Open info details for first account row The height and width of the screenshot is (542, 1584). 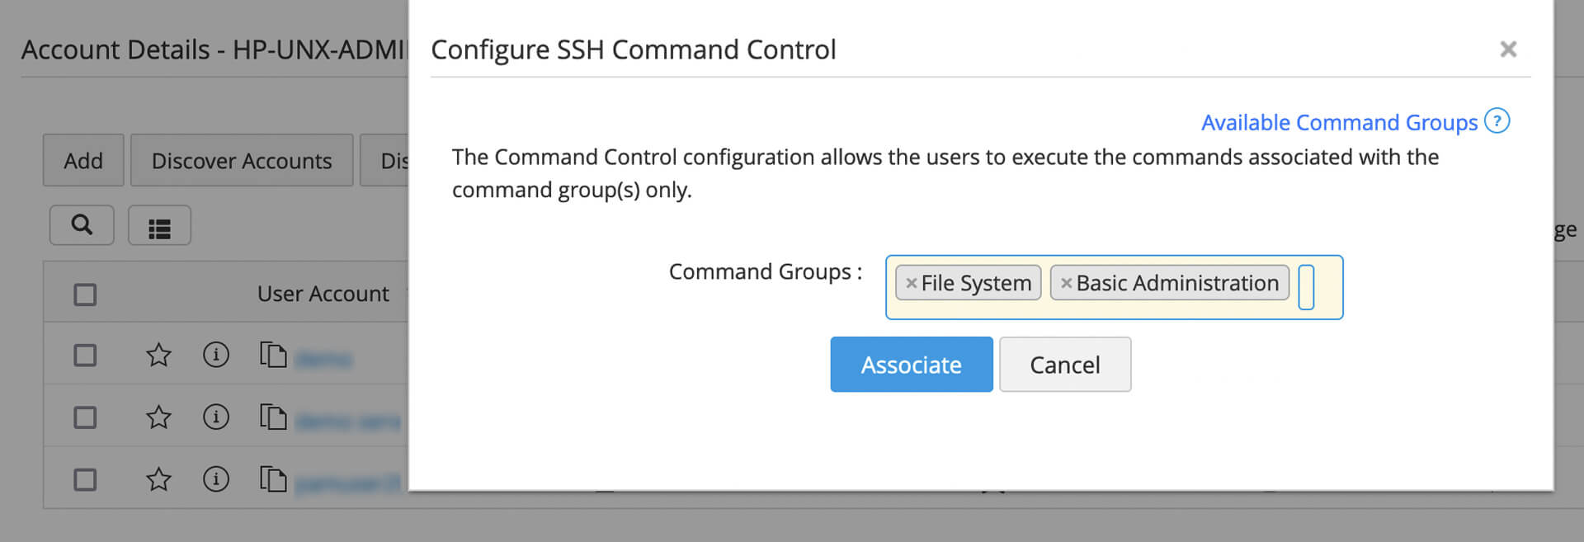pos(216,355)
